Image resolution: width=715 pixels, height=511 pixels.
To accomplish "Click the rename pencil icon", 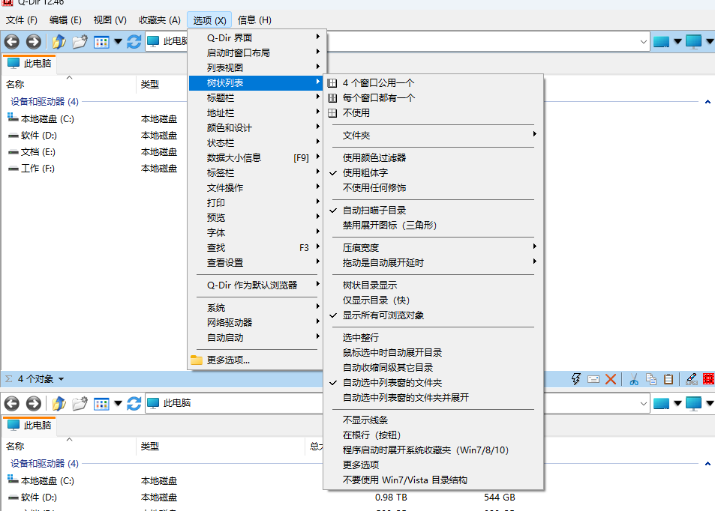I will [x=691, y=378].
